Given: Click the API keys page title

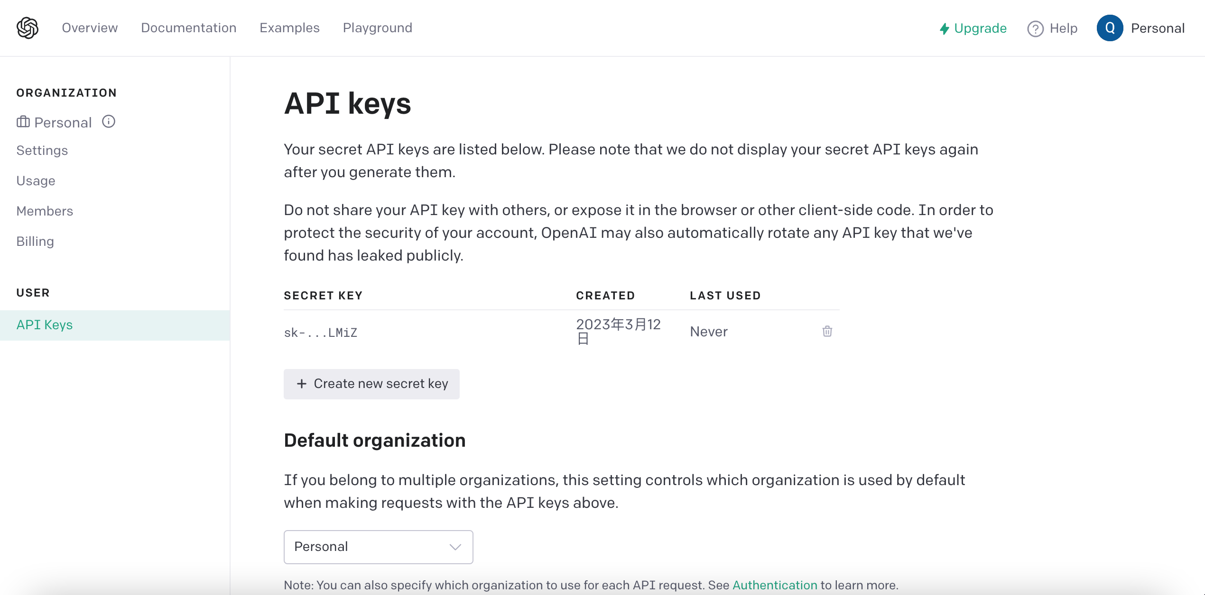Looking at the screenshot, I should (347, 103).
